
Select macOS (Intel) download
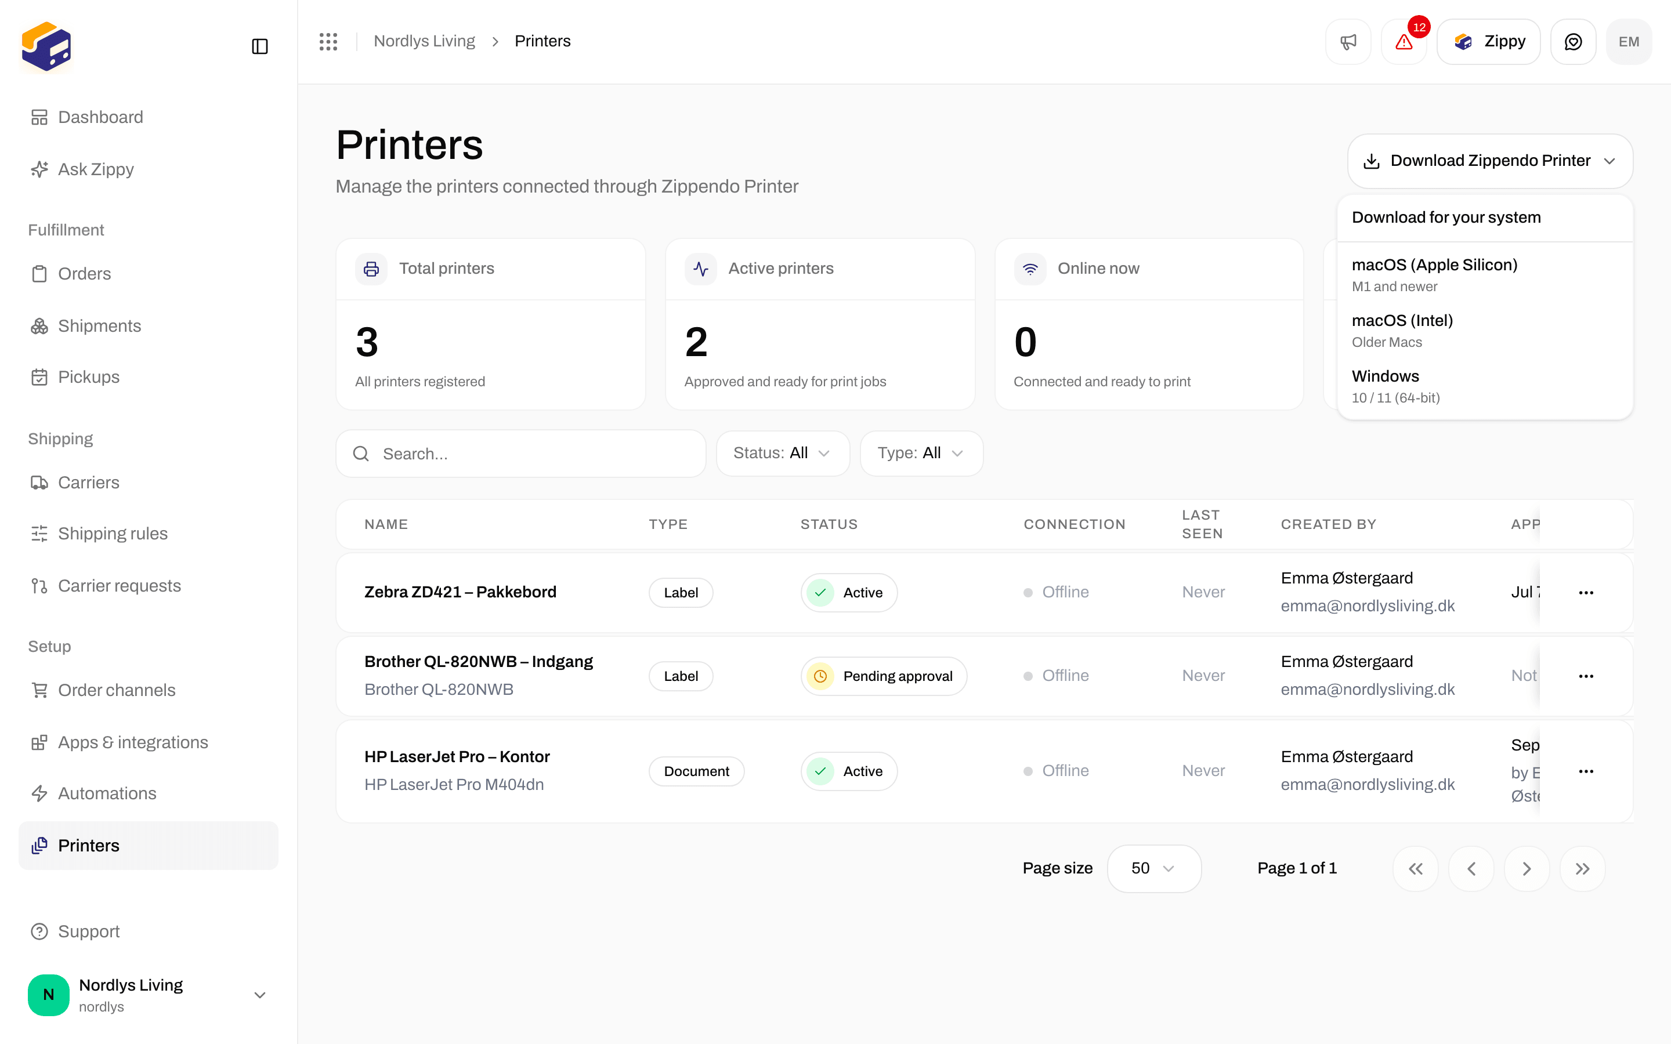click(x=1485, y=331)
